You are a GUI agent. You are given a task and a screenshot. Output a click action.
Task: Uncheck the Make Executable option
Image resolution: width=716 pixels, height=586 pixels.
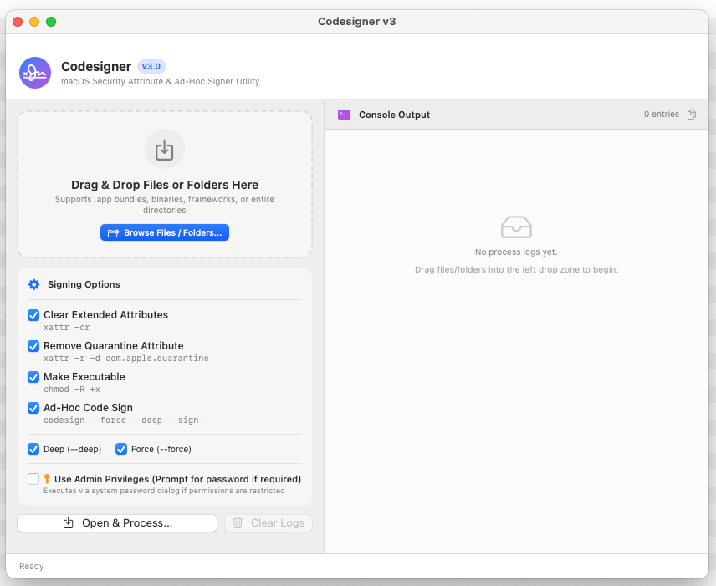click(x=33, y=377)
